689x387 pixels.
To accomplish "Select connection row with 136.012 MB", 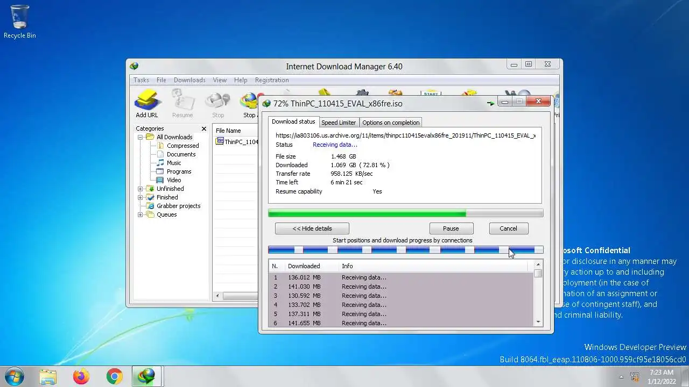I will [401, 277].
